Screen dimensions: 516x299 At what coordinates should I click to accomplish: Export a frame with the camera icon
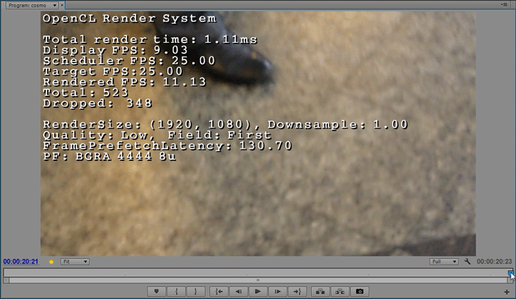[x=360, y=292]
